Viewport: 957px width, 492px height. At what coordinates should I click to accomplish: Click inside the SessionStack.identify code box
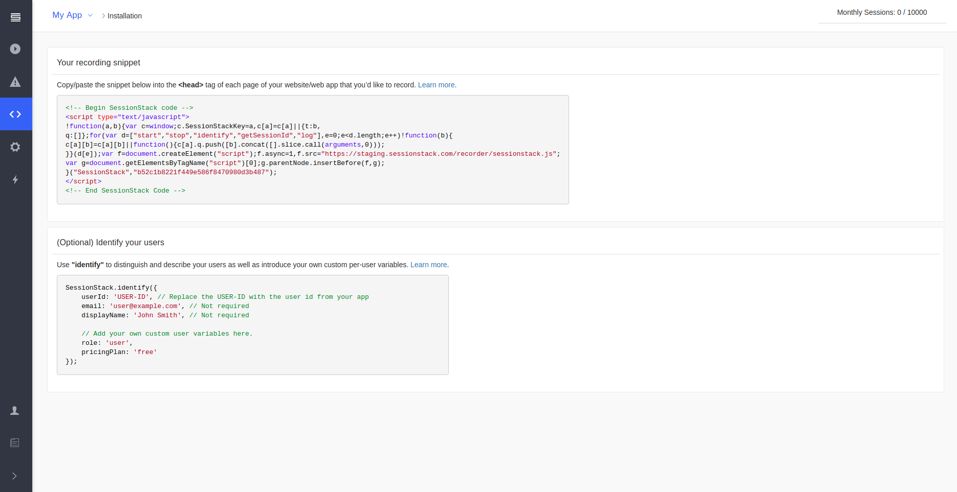click(x=253, y=325)
